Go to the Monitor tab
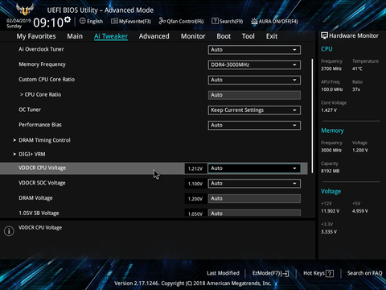 pyautogui.click(x=193, y=36)
